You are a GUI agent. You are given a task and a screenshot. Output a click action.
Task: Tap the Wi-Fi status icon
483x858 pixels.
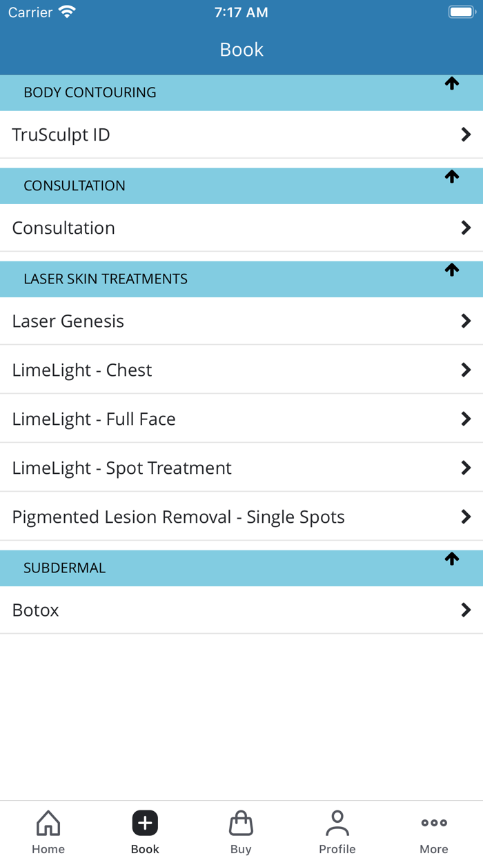66,12
